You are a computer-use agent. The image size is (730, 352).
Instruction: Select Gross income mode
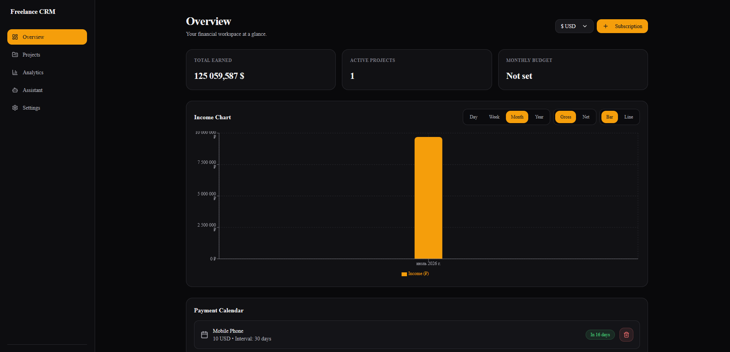(566, 117)
